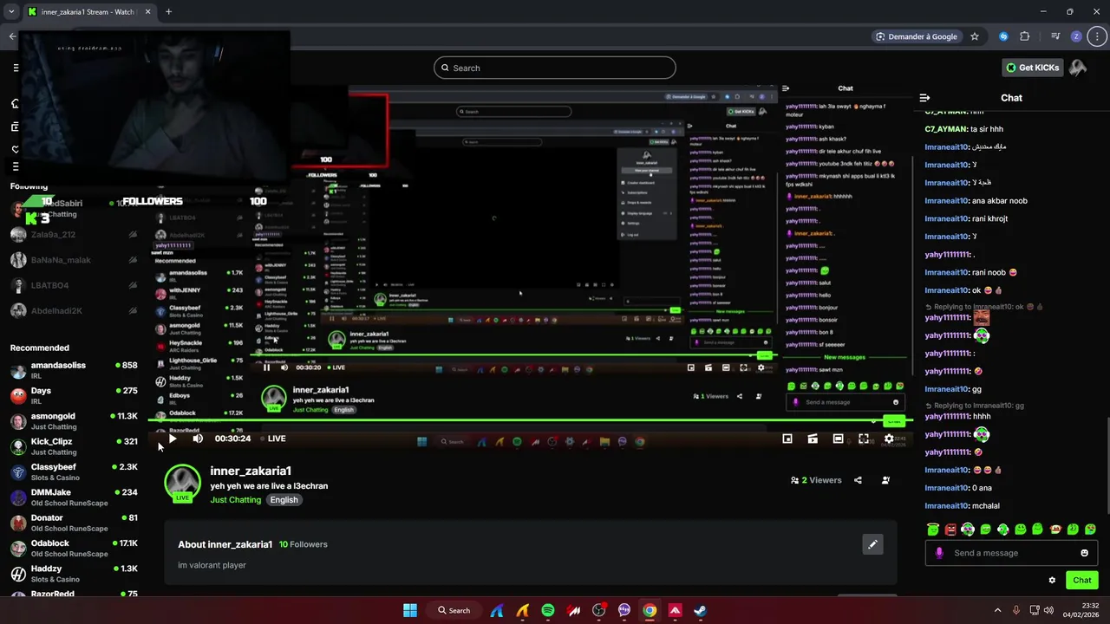Screen dimensions: 1110x624
Task: Focus the Kick search box
Action: click(555, 68)
